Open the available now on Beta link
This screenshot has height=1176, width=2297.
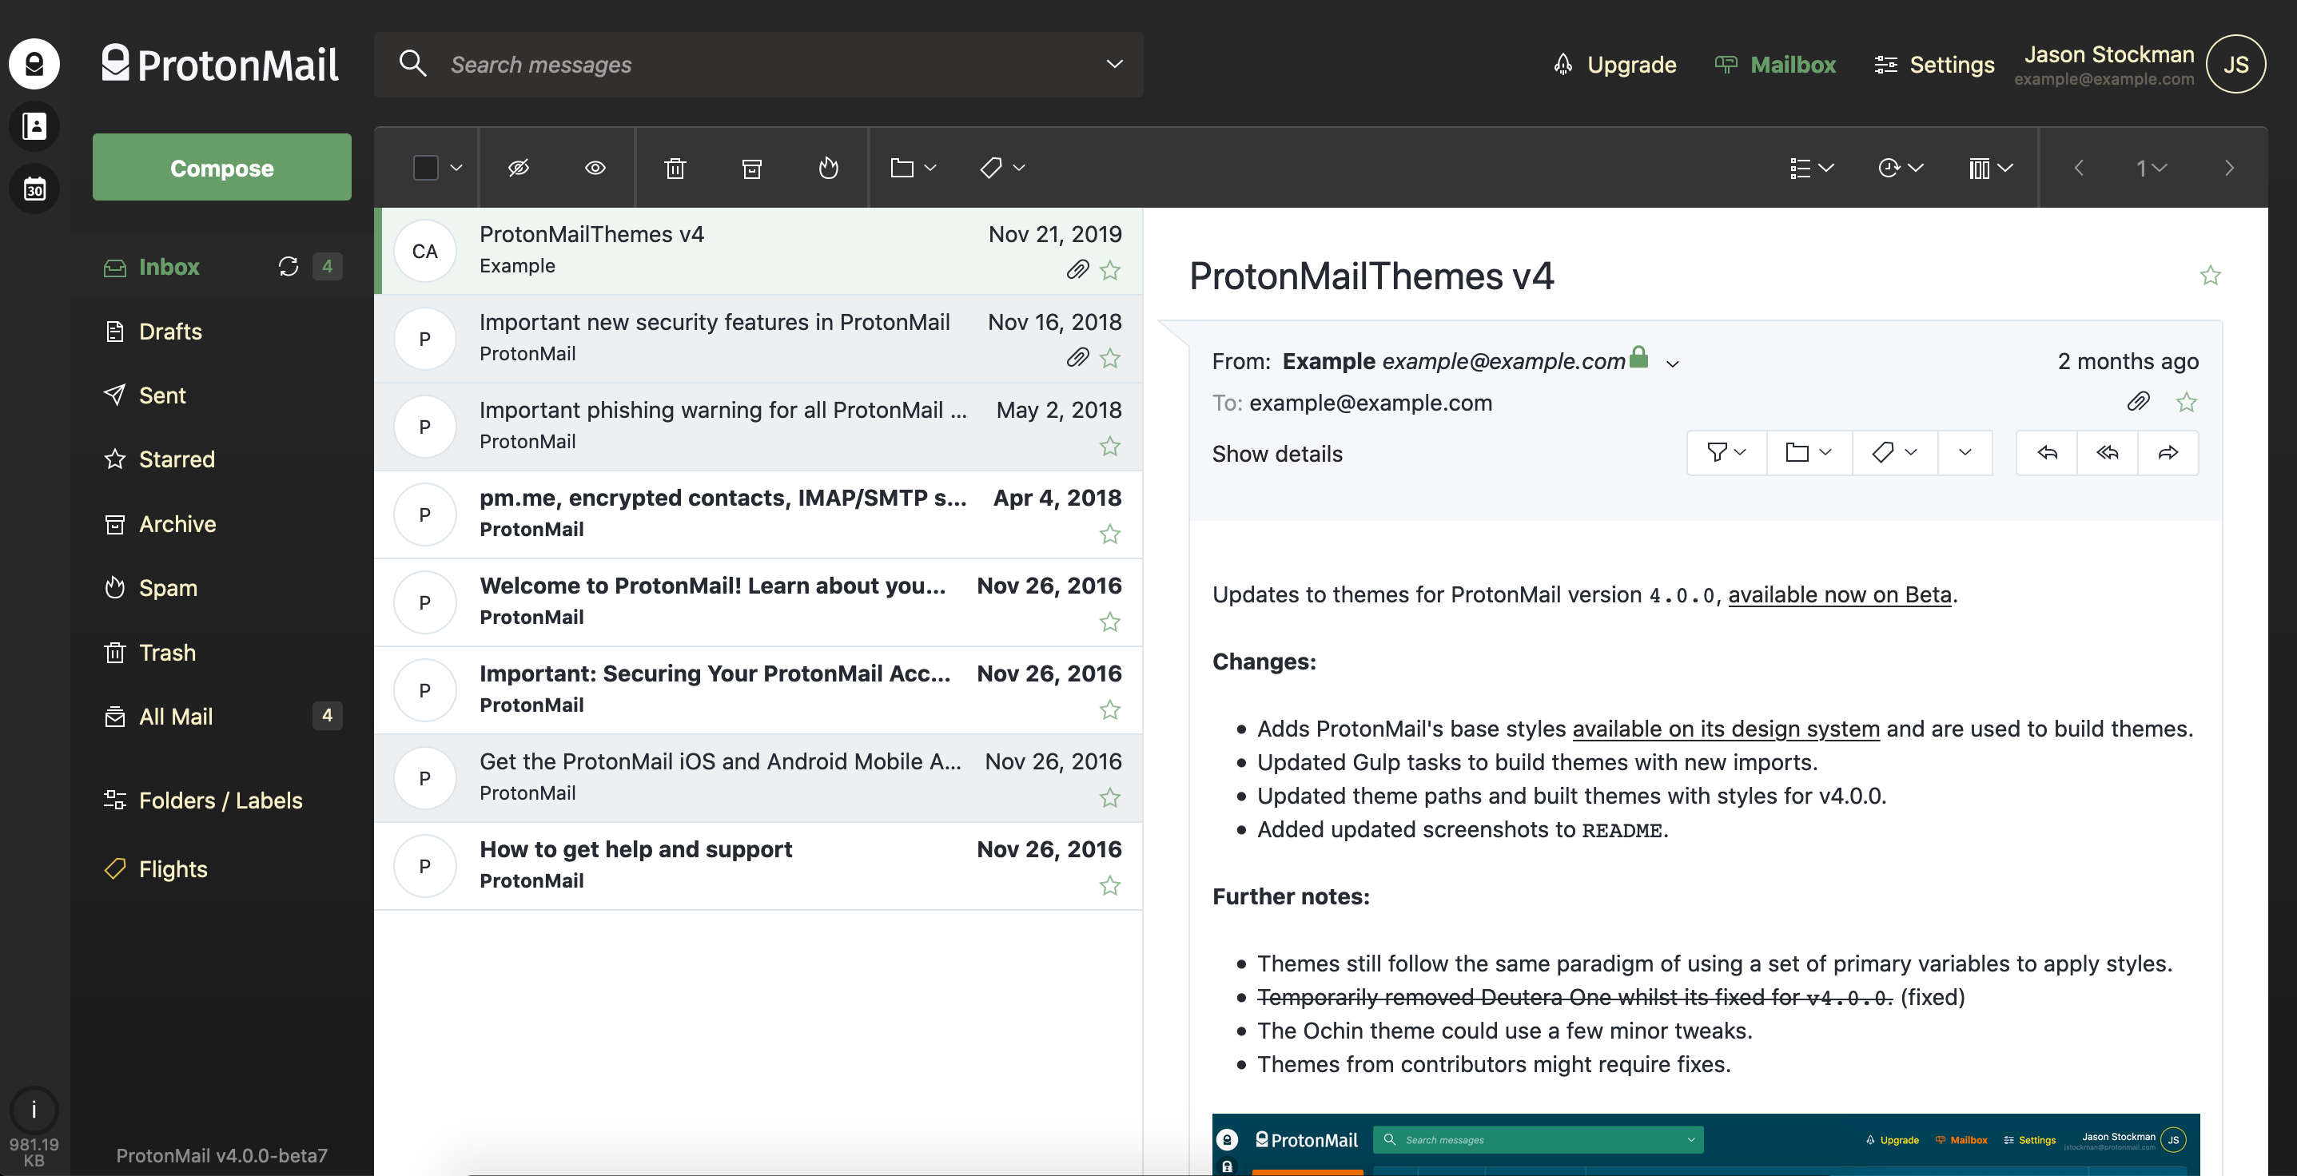(x=1840, y=594)
